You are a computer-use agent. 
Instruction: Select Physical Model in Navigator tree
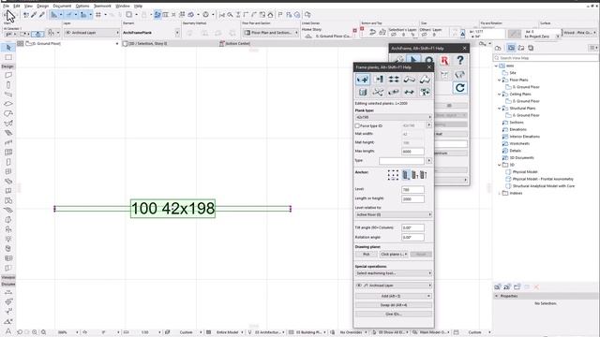coord(525,172)
